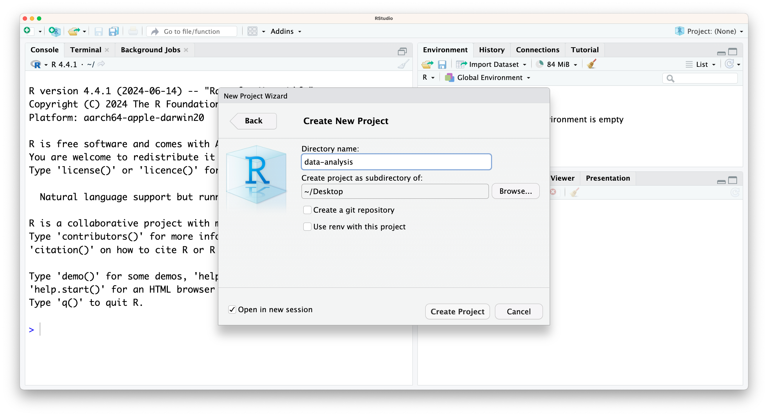Click the workspace panes grid icon
The width and height of the screenshot is (768, 416).
click(x=252, y=32)
